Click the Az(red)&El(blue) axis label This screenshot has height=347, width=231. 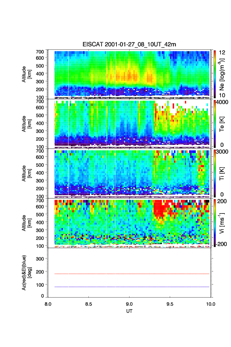26,272
